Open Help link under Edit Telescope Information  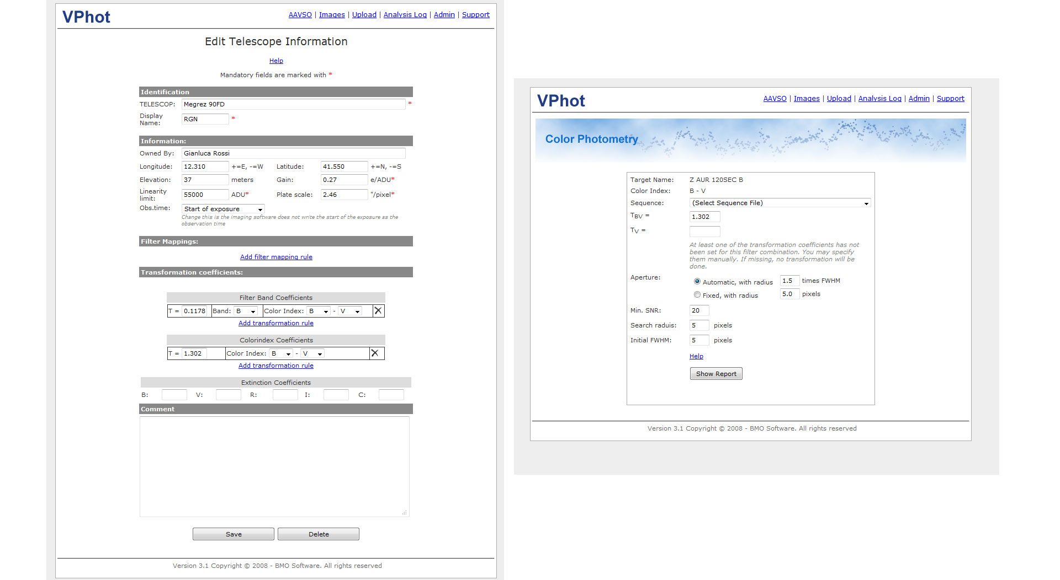tap(276, 61)
